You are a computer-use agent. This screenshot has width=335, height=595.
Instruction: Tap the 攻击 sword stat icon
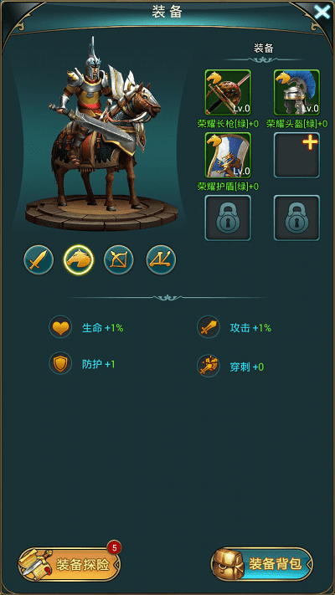(209, 327)
